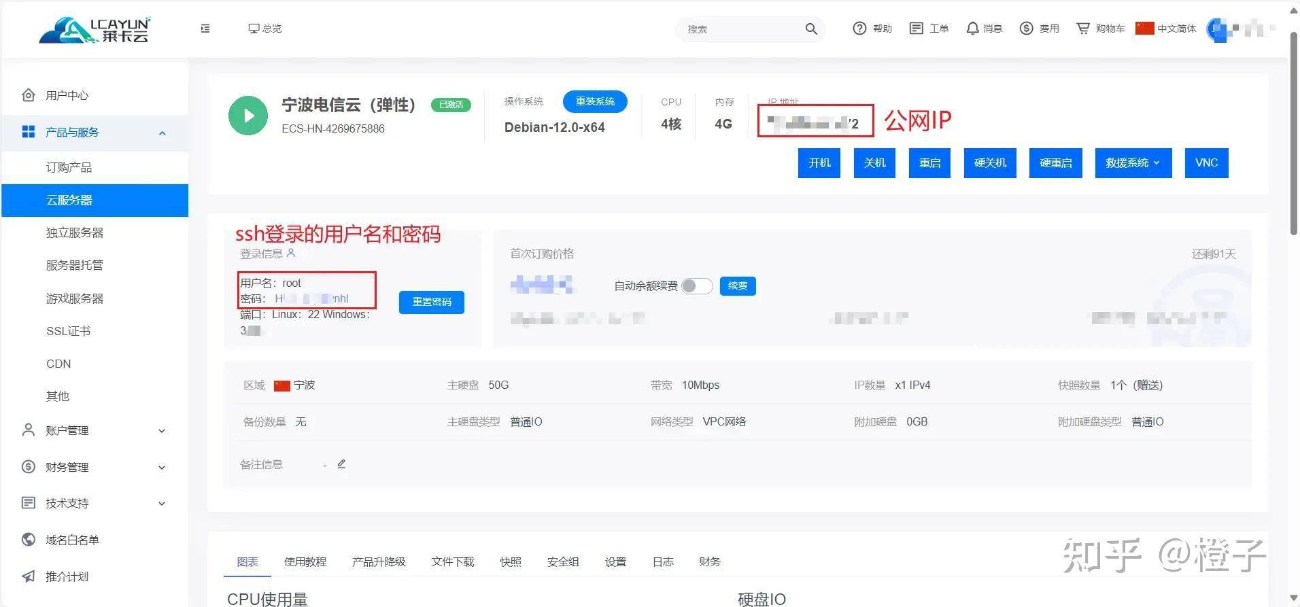Switch to the 设置 tab
This screenshot has height=607, width=1300.
click(615, 561)
